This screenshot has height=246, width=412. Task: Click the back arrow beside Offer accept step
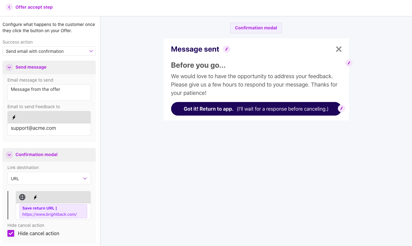coord(9,7)
